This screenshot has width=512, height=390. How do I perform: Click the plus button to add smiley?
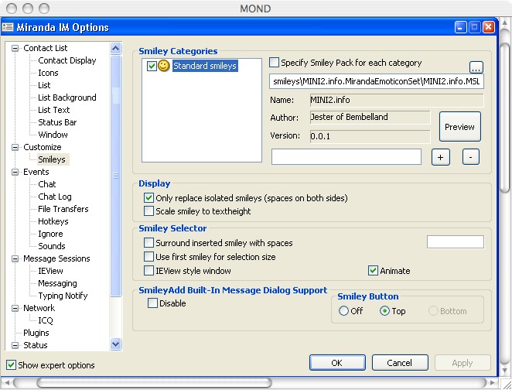(440, 157)
